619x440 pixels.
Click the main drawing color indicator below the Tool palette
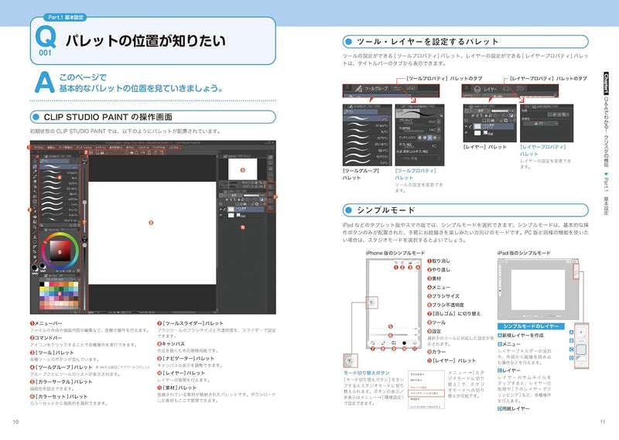tap(34, 268)
